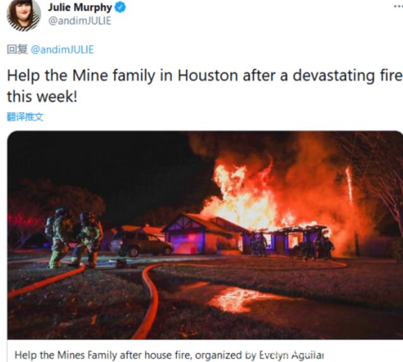Open the tweet's three-dot more options menu
The height and width of the screenshot is (362, 403).
[399, 6]
